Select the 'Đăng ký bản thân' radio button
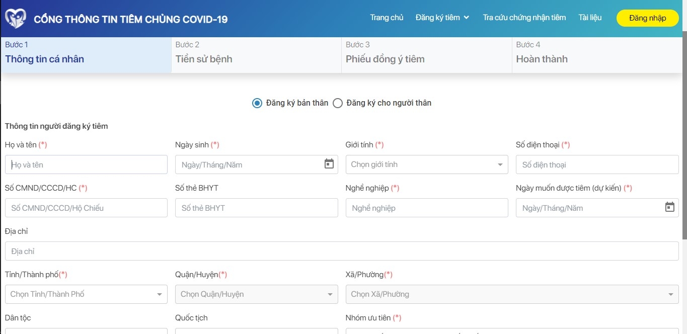This screenshot has width=687, height=334. [x=257, y=103]
